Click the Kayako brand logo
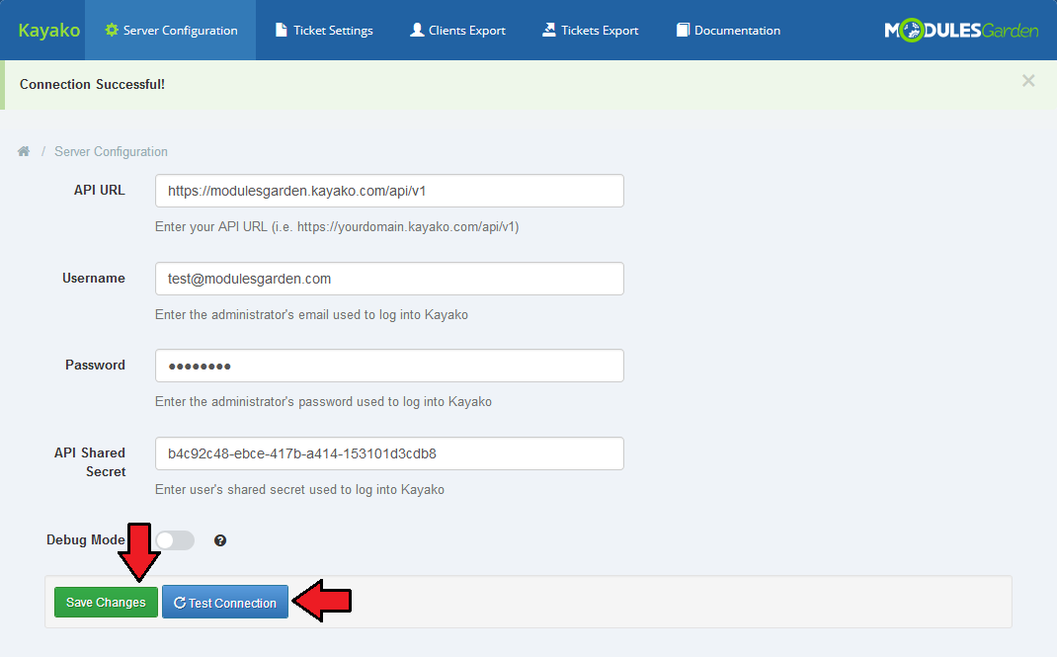1057x657 pixels. tap(49, 31)
